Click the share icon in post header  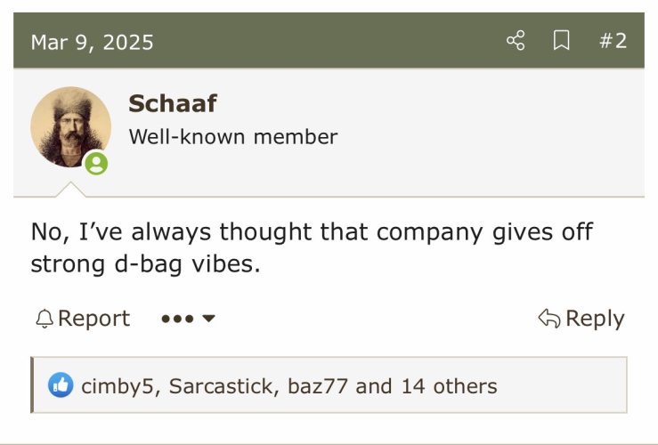516,41
